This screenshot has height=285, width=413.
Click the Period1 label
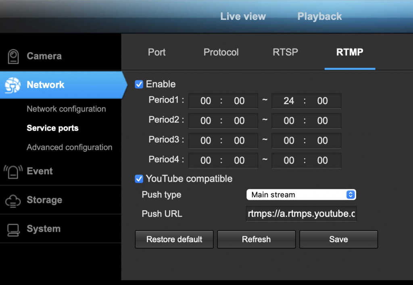tap(166, 100)
